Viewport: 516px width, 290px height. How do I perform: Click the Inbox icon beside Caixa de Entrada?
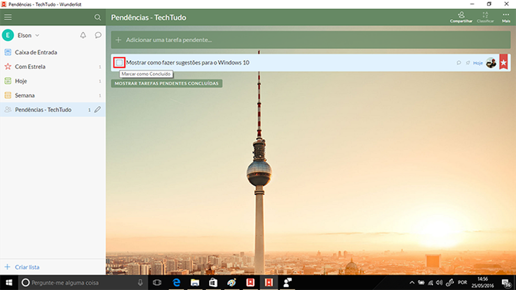(x=8, y=52)
